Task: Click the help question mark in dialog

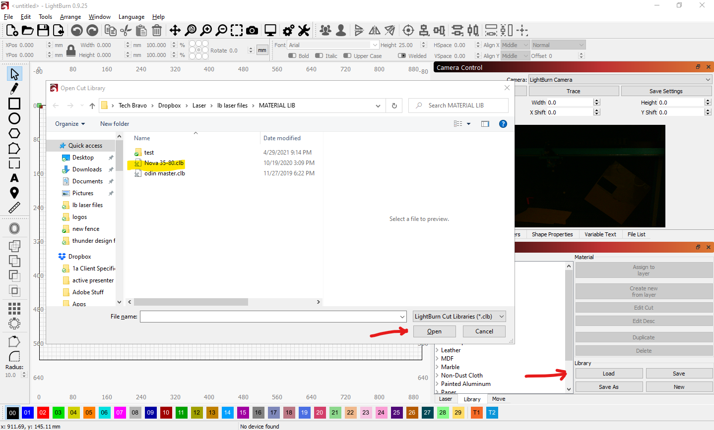Action: 503,124
